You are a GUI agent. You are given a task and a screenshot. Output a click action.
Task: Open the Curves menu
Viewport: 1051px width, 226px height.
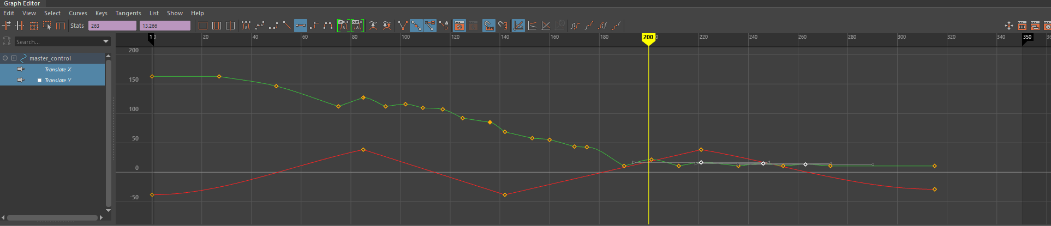pos(78,13)
